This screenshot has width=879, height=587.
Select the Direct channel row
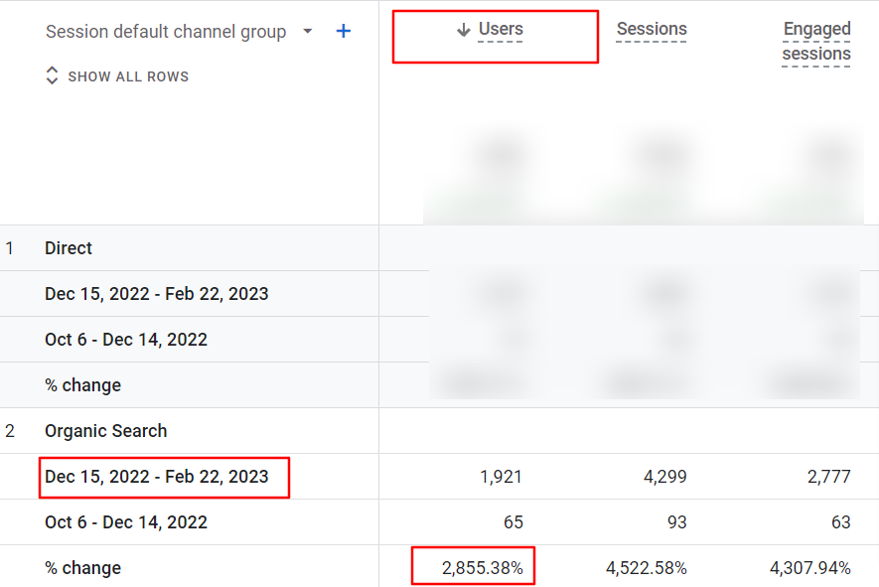point(69,248)
